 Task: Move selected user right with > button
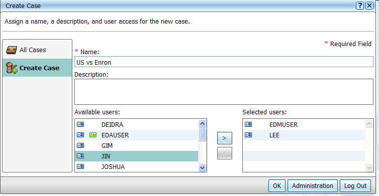(225, 138)
